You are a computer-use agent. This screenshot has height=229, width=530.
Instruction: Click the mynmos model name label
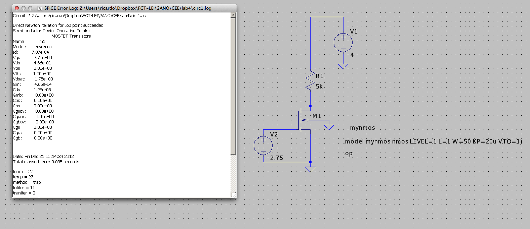[x=362, y=128]
